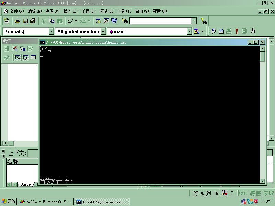Click the Save All icon on the toolbar
Viewport: 275px width, 206px height.
pyautogui.click(x=33, y=21)
